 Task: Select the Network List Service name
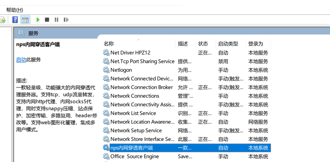(x=133, y=113)
